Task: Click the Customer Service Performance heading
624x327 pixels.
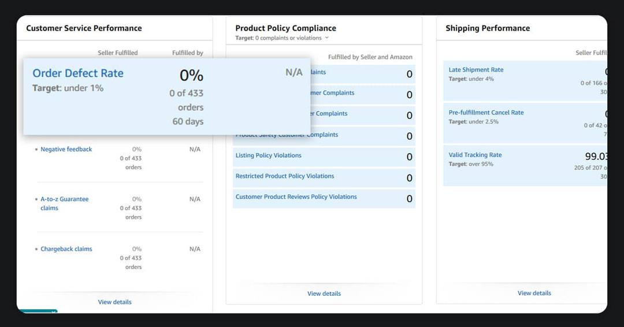Action: click(84, 28)
